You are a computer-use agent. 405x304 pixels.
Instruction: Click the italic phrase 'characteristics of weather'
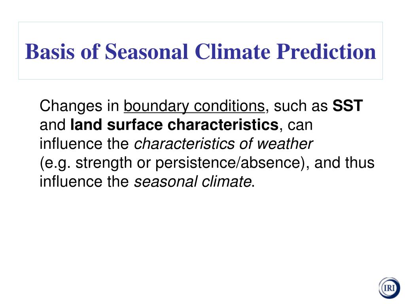[223, 144]
